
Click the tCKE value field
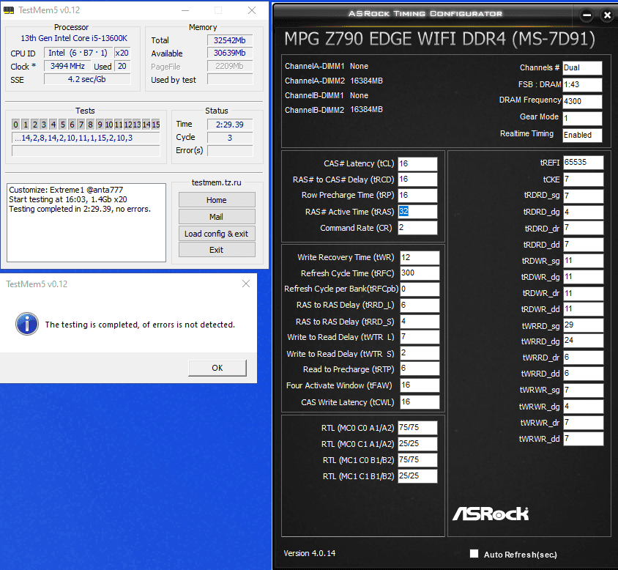click(583, 179)
